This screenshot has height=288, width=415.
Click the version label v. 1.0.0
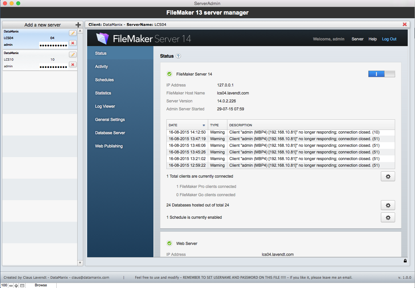point(404,277)
